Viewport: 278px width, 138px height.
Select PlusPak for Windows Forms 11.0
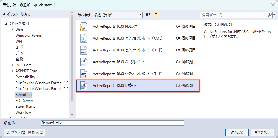[x=42, y=83]
